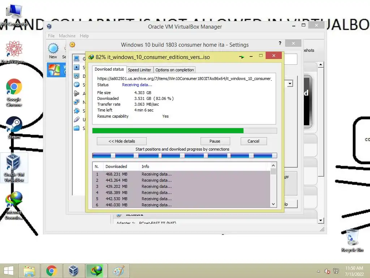Select USB settings category icon
This screenshot has height=278, width=370.
tap(77, 119)
